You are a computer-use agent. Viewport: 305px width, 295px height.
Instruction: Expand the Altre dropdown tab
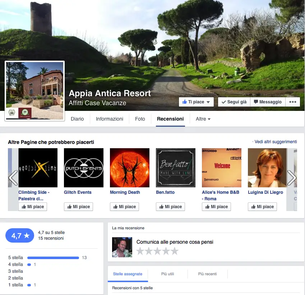coord(203,119)
